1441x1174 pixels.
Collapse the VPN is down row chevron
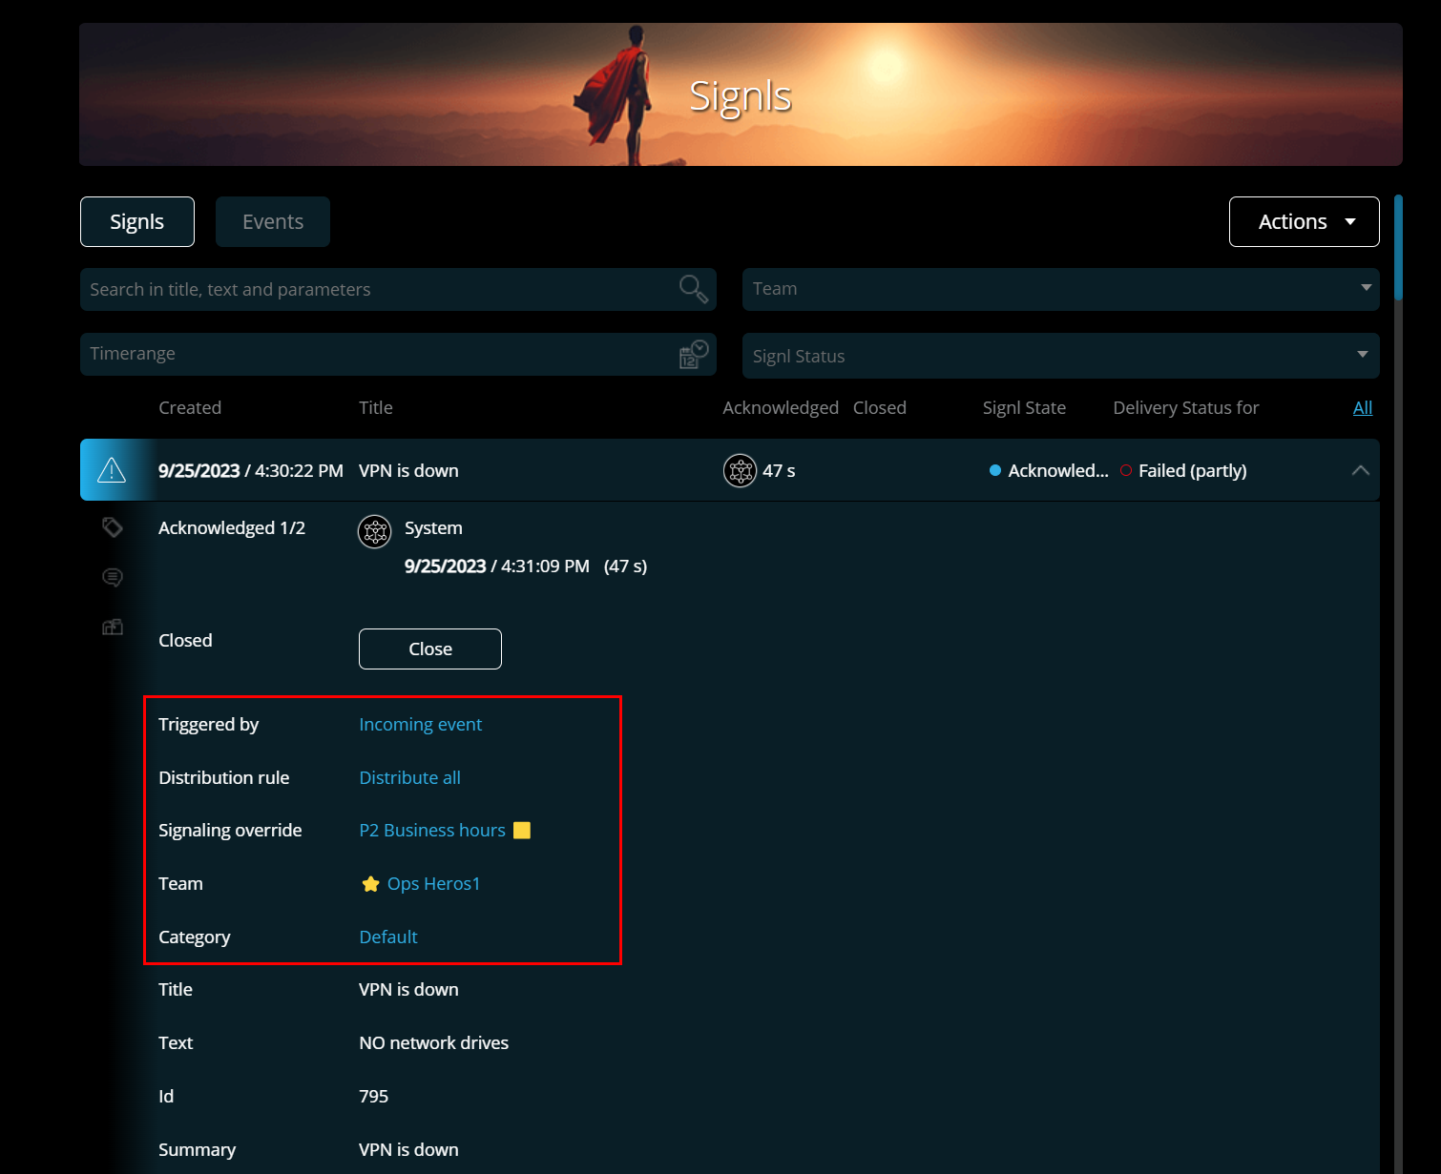[x=1361, y=470]
